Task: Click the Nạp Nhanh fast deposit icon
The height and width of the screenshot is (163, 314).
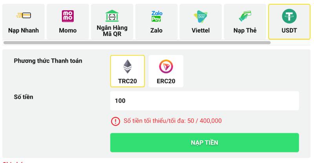Action: [24, 16]
